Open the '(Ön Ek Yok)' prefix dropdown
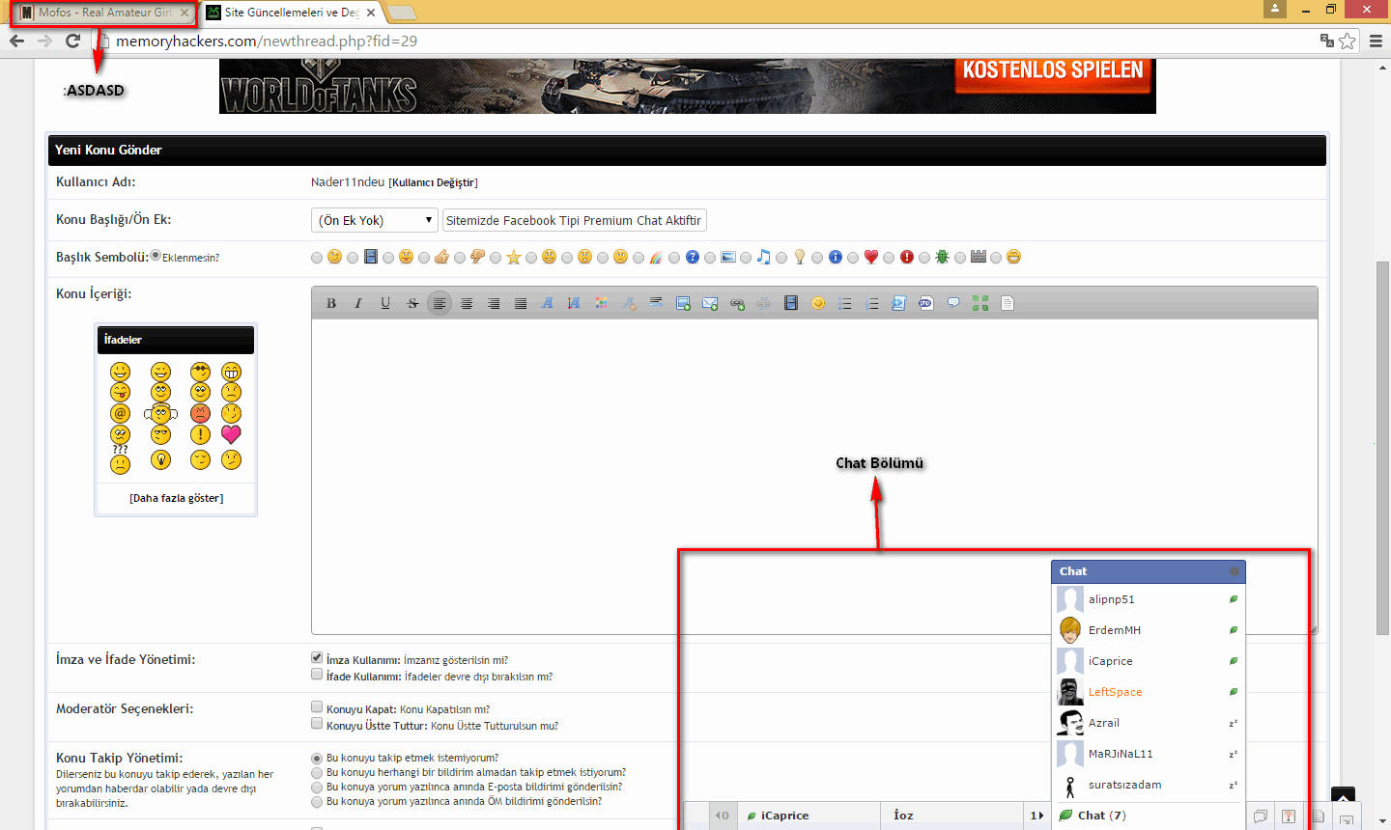Viewport: 1391px width, 830px height. pos(375,220)
